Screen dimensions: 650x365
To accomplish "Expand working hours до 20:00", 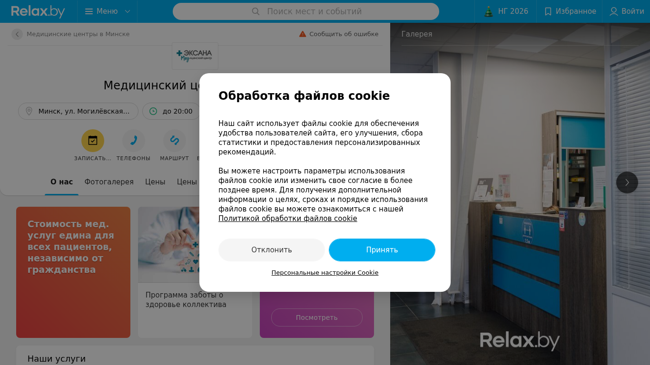I will 171,111.
